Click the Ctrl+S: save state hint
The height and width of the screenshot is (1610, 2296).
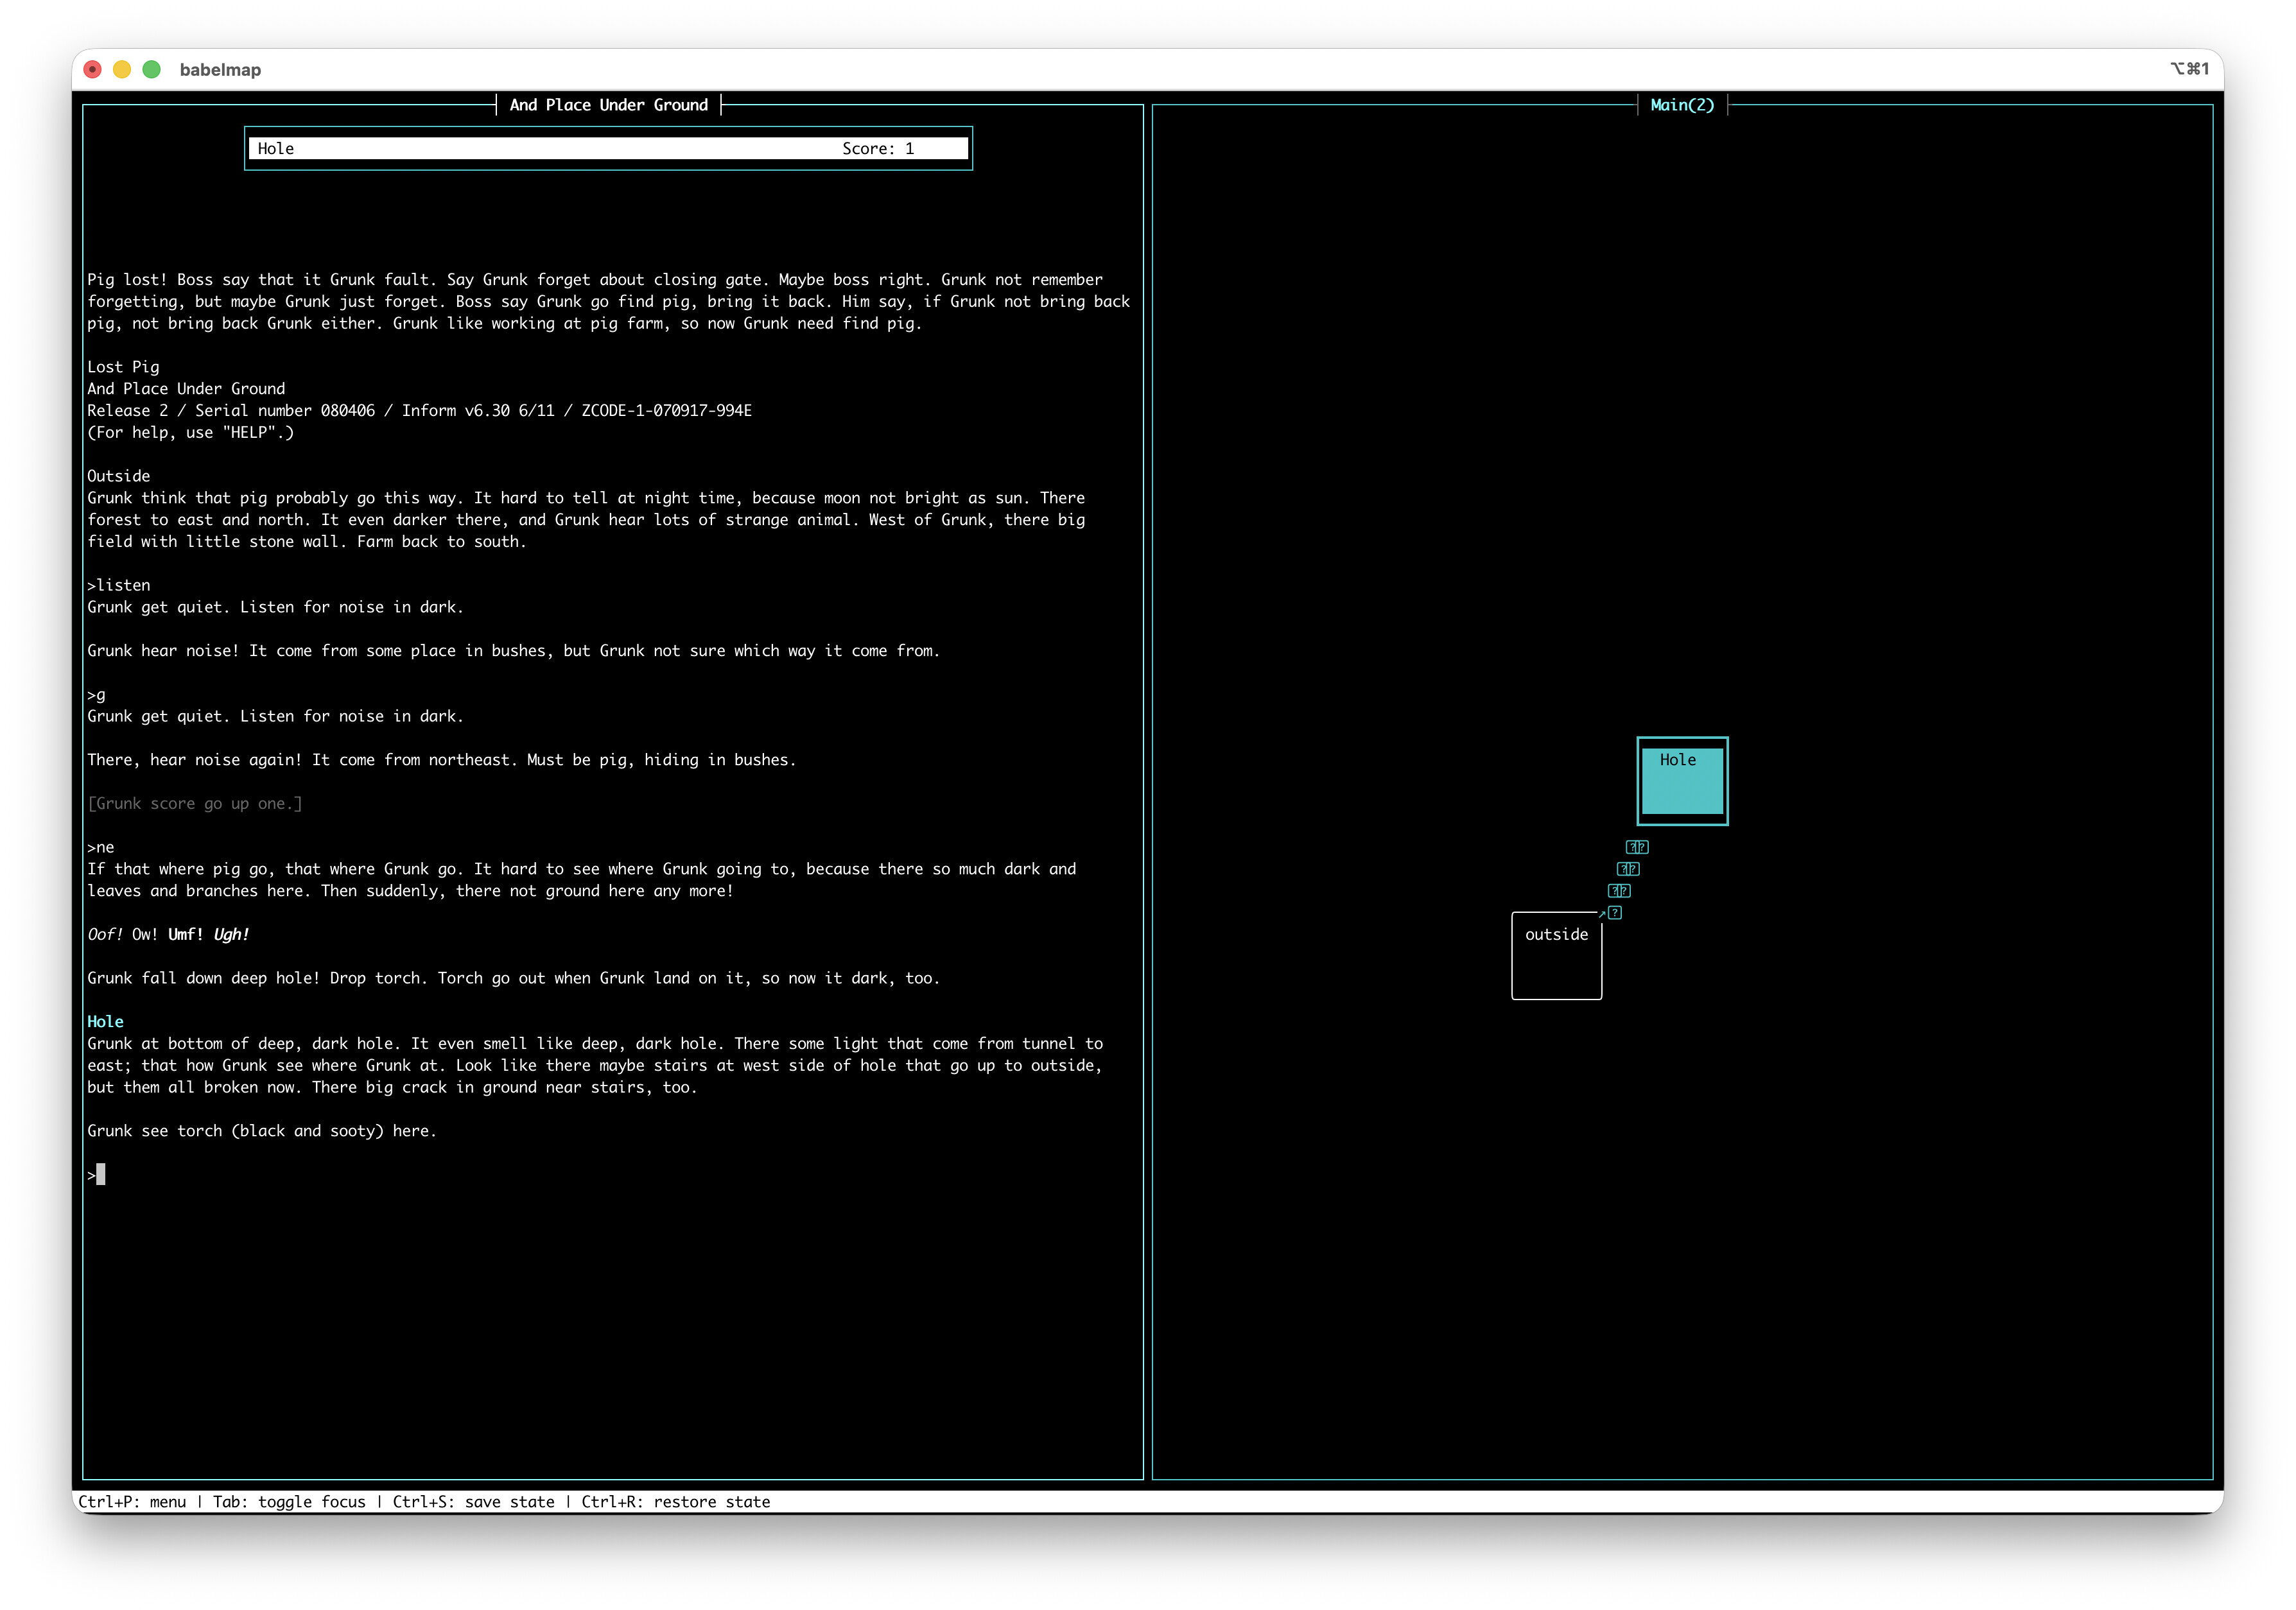pyautogui.click(x=473, y=1502)
